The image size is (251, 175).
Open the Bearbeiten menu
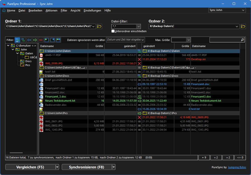[x=35, y=10]
